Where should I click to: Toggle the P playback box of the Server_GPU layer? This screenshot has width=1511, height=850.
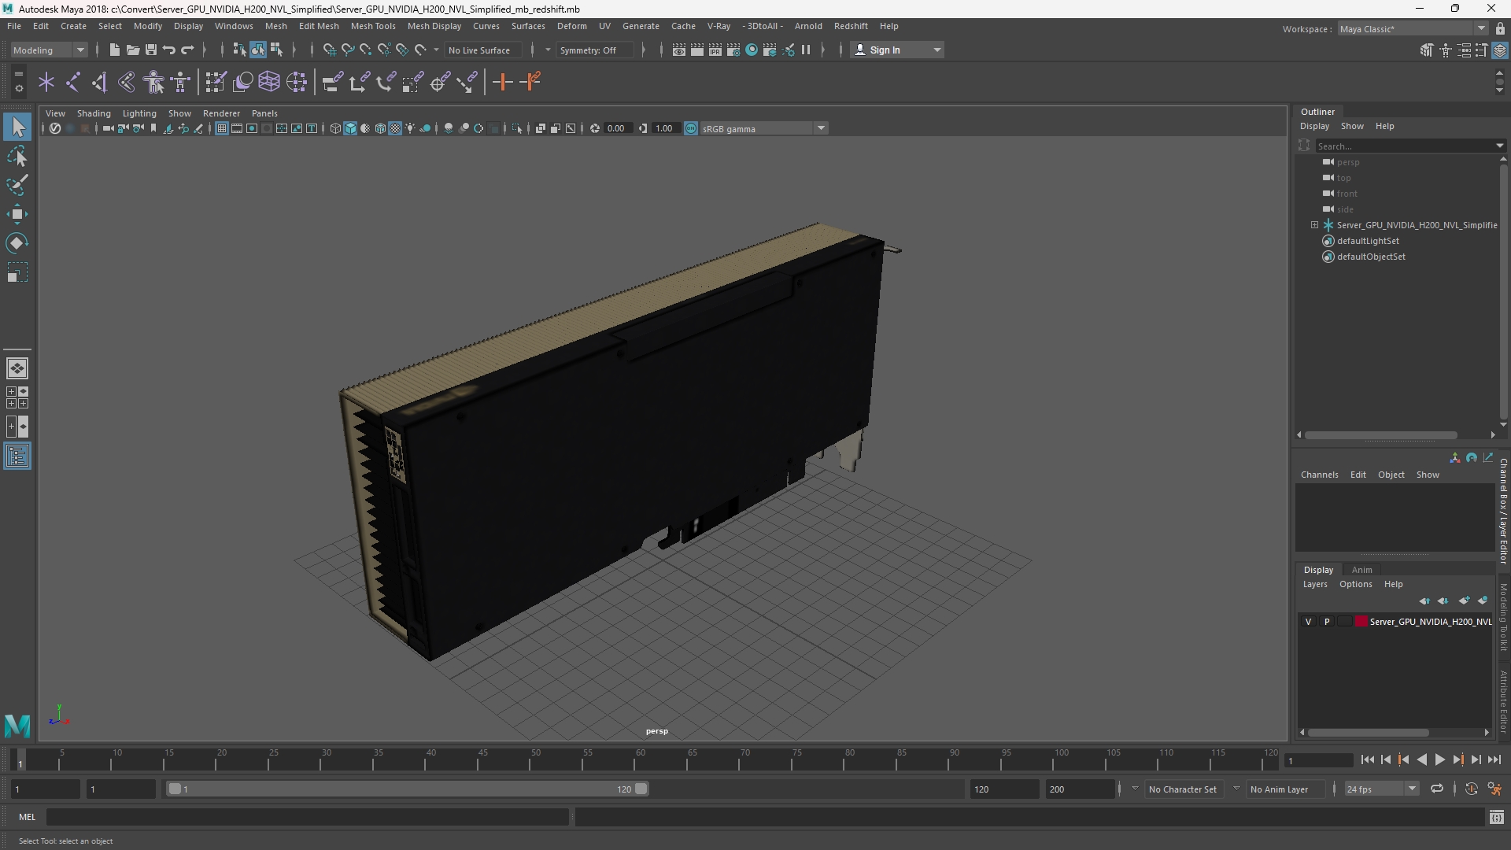[1327, 622]
